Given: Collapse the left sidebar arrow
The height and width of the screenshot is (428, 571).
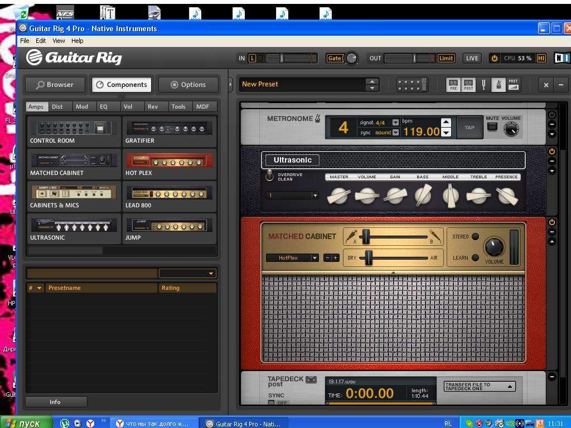Looking at the screenshot, I should (x=230, y=85).
